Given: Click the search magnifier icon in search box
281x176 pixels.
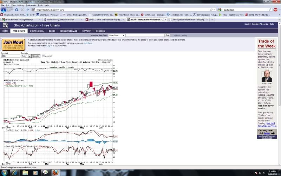Looking at the screenshot, I should pos(270,10).
